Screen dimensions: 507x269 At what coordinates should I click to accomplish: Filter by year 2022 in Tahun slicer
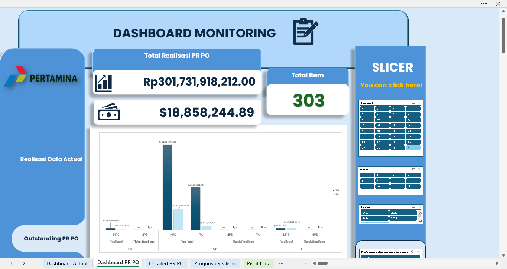[374, 213]
